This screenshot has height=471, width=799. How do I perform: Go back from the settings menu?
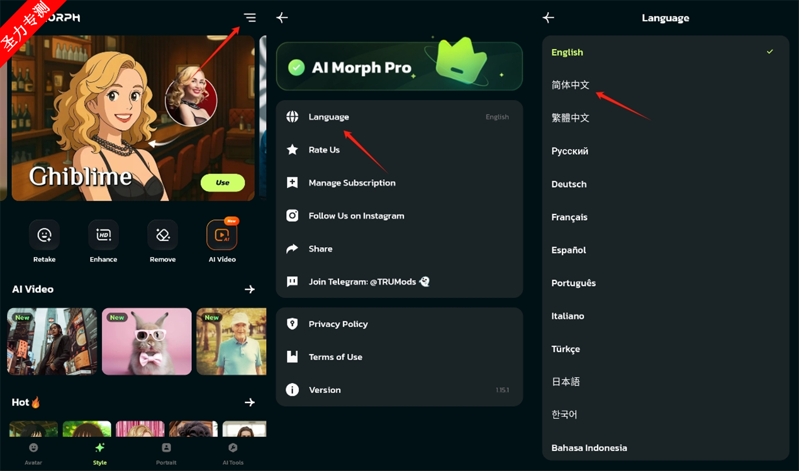click(282, 18)
